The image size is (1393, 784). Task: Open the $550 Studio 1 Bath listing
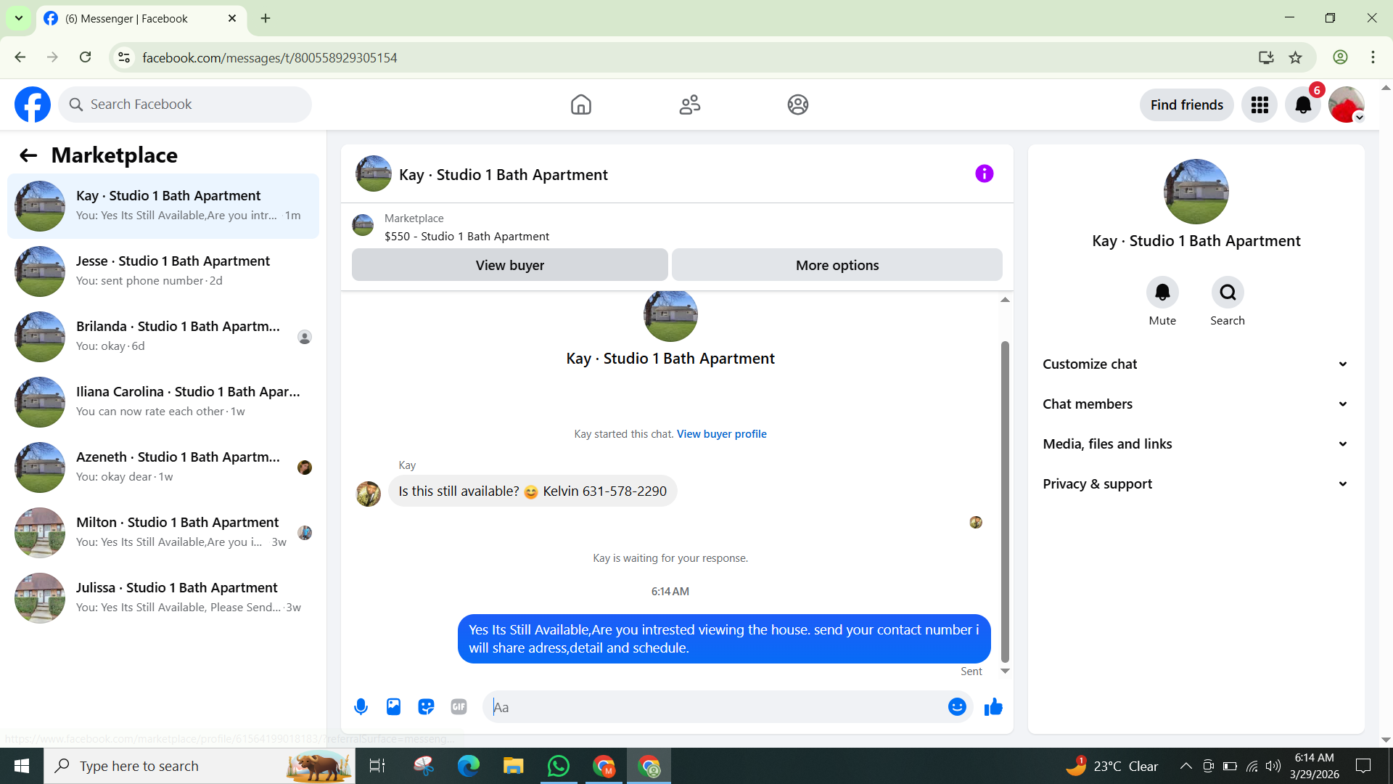467,237
